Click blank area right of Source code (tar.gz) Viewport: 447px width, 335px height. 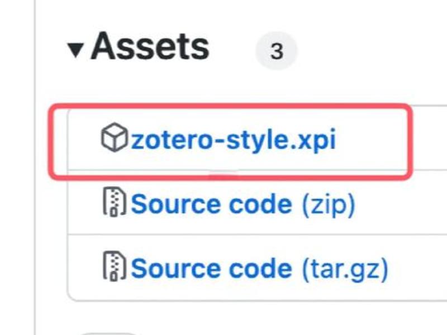pos(417,268)
